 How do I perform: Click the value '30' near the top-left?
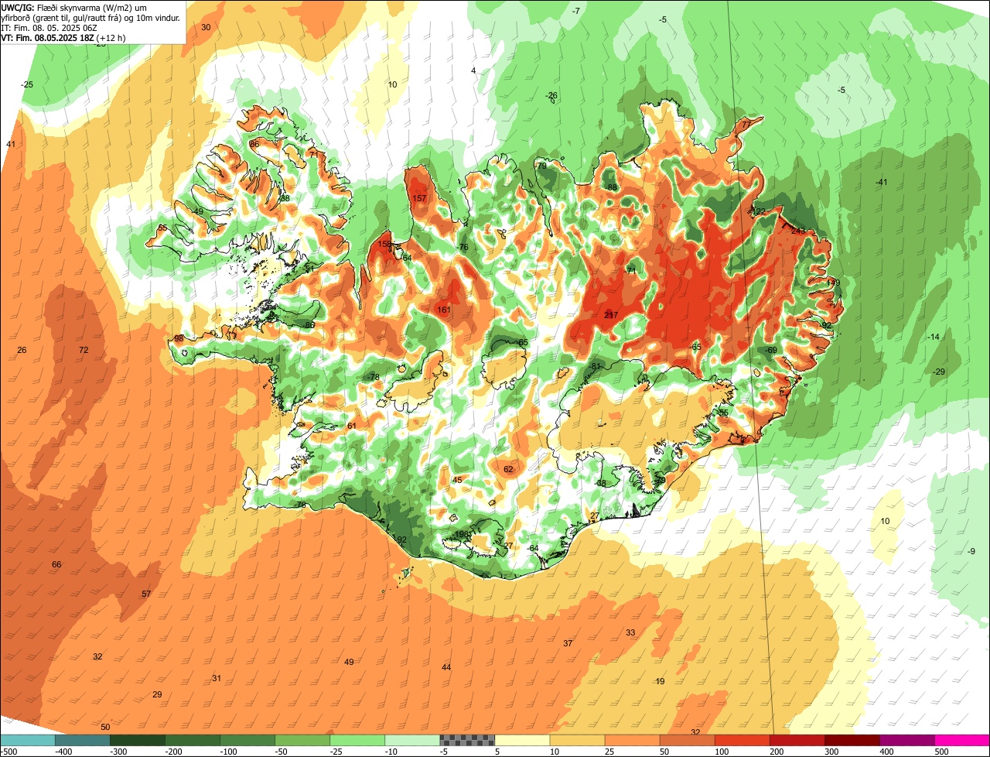click(x=206, y=28)
